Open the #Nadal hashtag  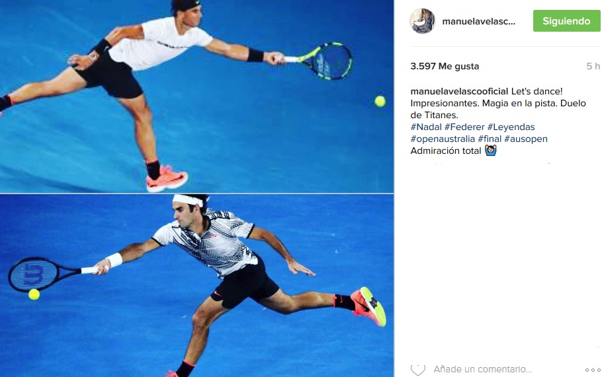tap(426, 127)
